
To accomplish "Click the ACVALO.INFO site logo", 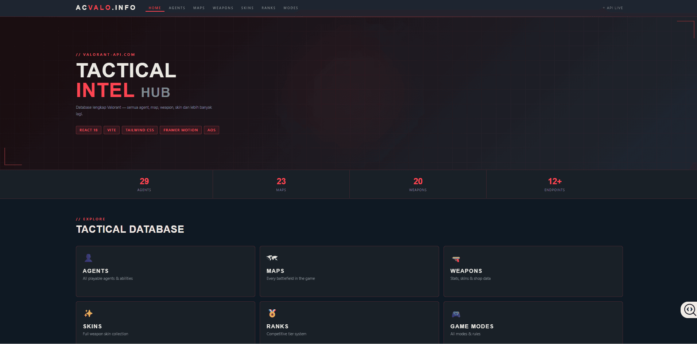I will click(106, 8).
